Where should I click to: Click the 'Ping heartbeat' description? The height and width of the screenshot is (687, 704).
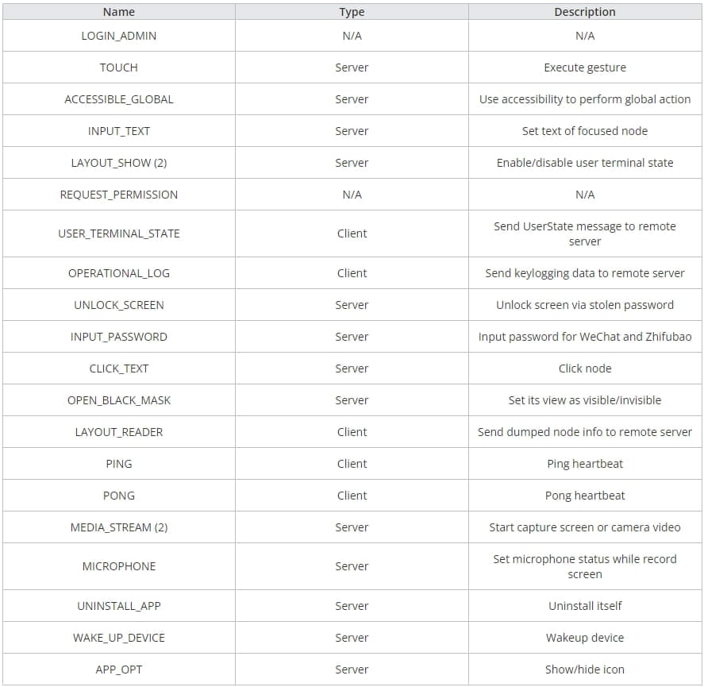point(585,464)
